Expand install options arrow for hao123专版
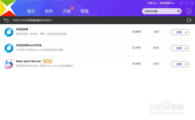 (186, 48)
